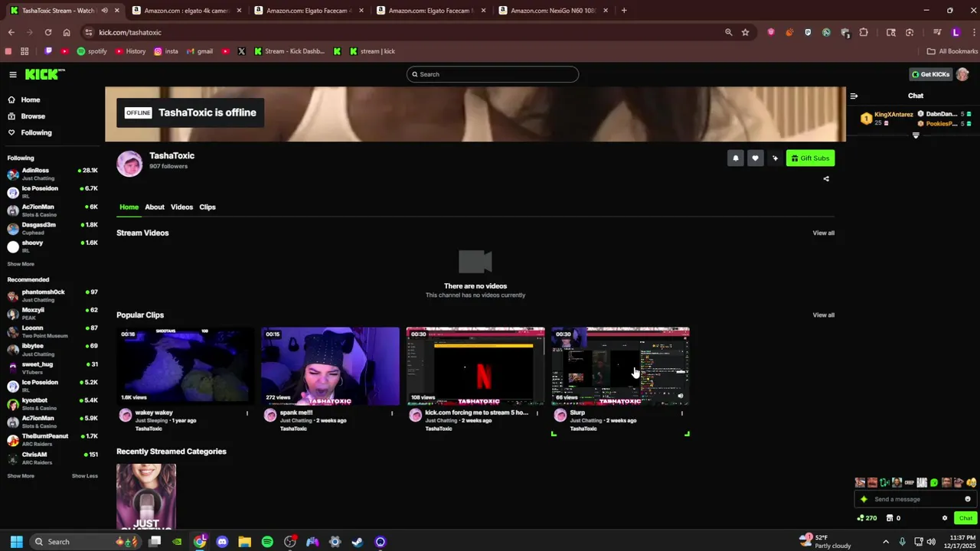The width and height of the screenshot is (980, 551).
Task: Open options menu for kick.com forcing clip
Action: 537,413
